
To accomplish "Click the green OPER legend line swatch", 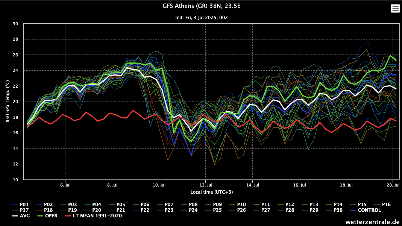I will tap(41, 216).
